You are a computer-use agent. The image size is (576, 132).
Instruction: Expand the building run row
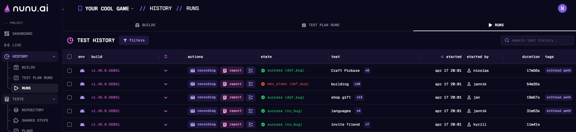click(x=166, y=84)
